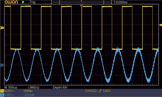
Task: Click the OWON logo
Action: [11, 2]
